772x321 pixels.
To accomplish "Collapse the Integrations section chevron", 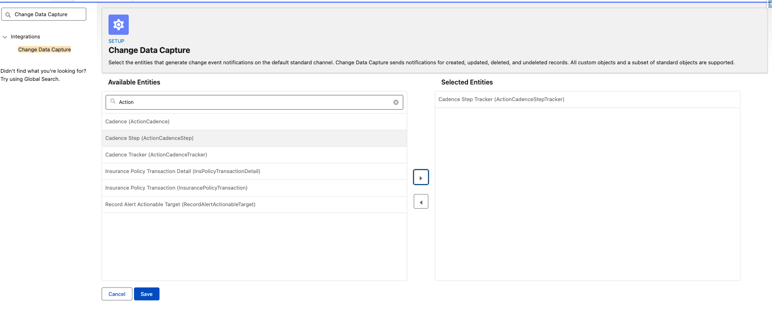I will pos(5,37).
